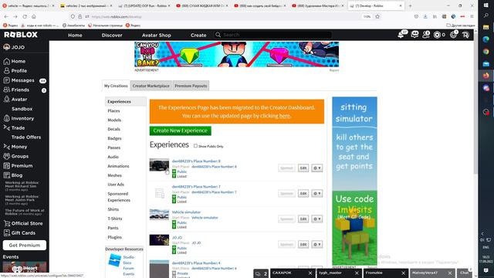Viewport: 494px width, 278px height.
Task: Open the notifications icon with 27 badge
Action: (x=401, y=35)
